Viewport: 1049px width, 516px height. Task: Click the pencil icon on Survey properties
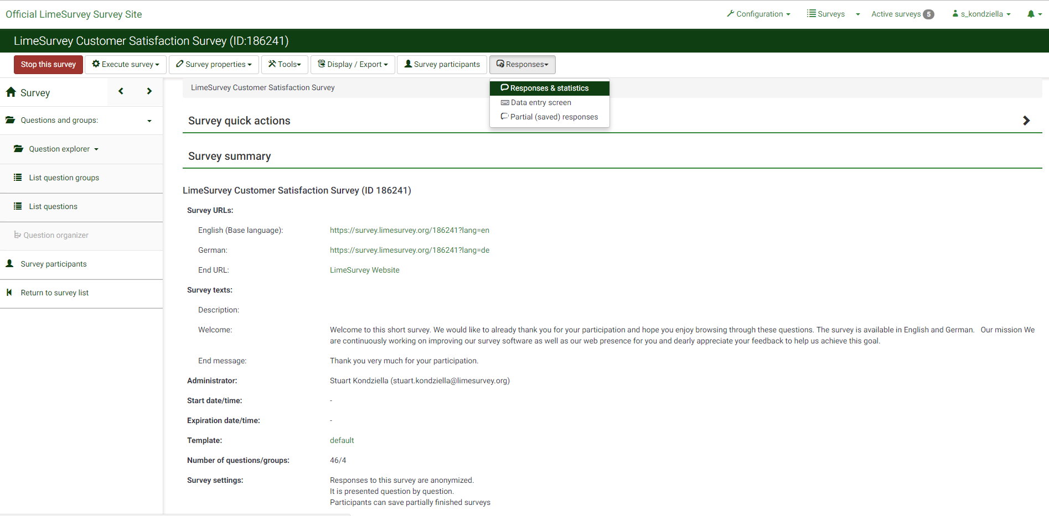[x=180, y=64]
